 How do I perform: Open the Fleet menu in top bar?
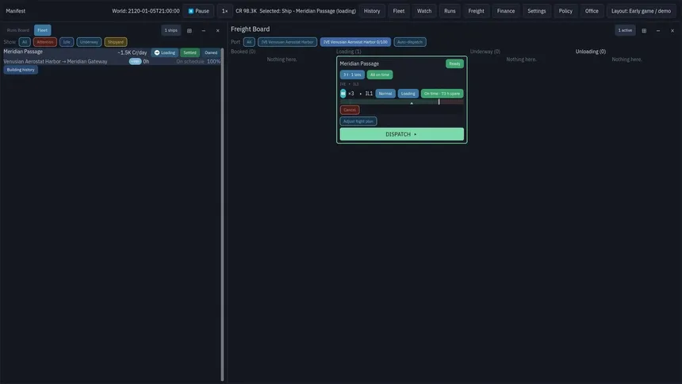point(398,11)
